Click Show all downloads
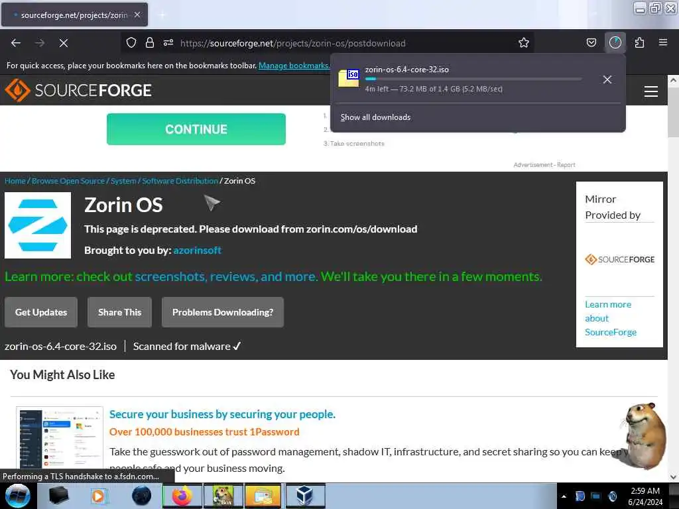Screen dimensions: 679x509 tap(375, 117)
